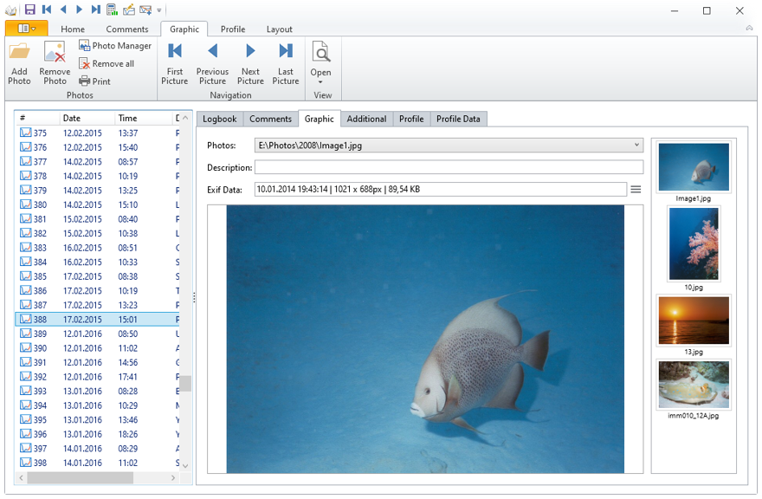Viewport: 762px width, 499px height.
Task: Select the Logbook tab
Action: pos(220,119)
